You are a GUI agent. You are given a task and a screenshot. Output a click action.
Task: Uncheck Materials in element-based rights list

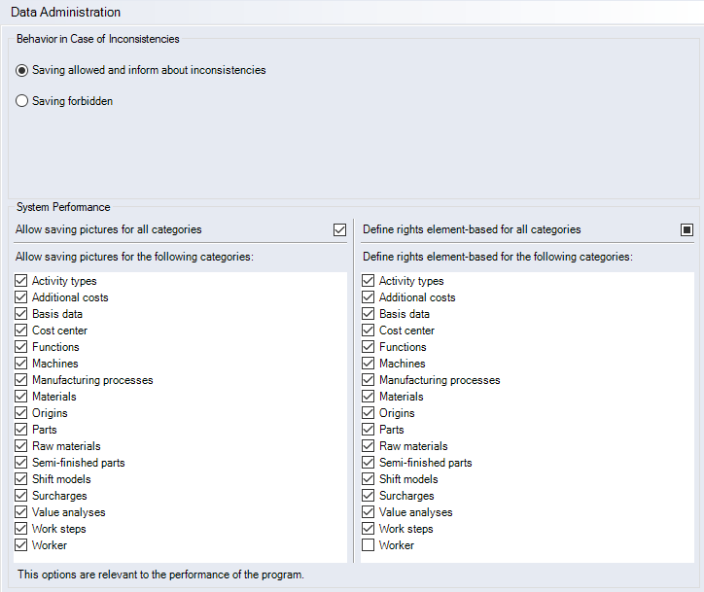(x=369, y=397)
